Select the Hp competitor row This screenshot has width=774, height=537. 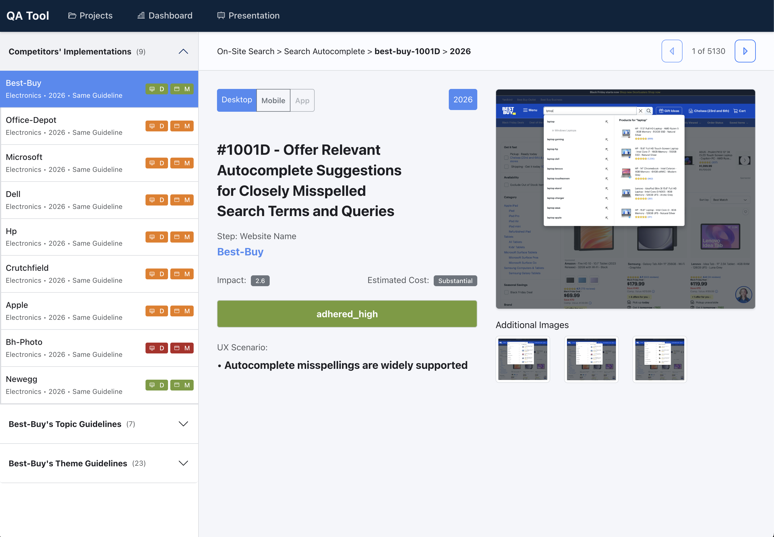point(99,237)
